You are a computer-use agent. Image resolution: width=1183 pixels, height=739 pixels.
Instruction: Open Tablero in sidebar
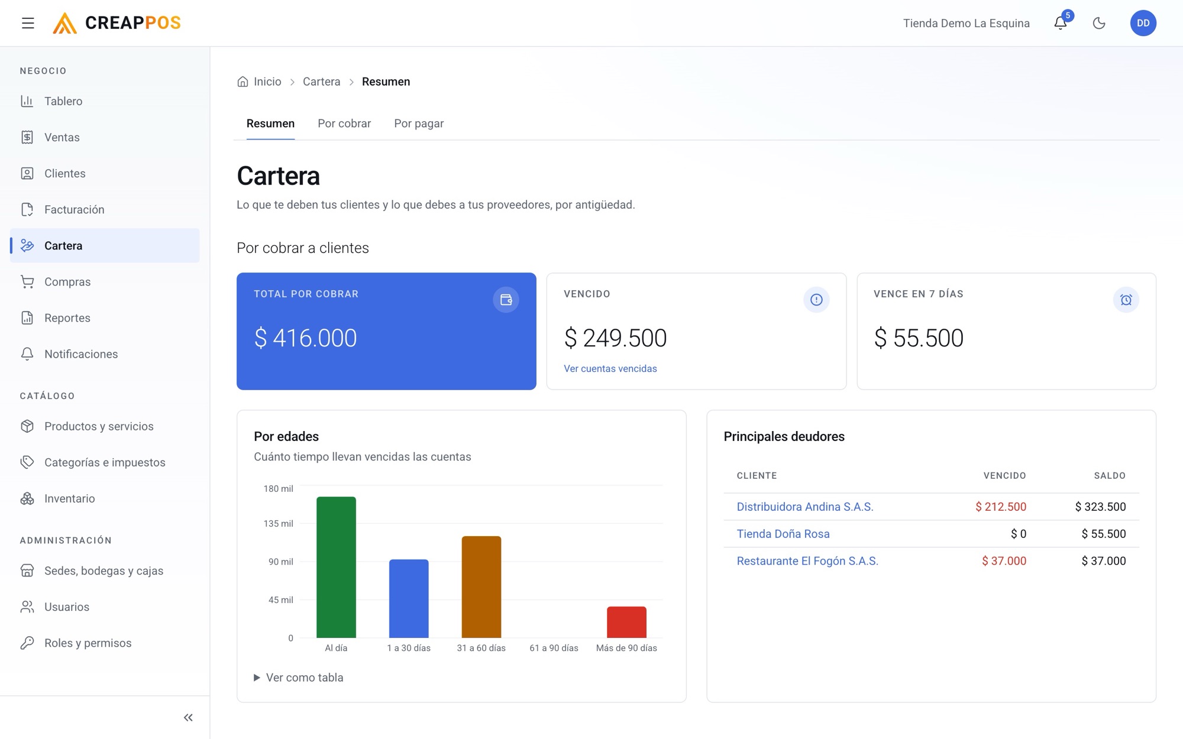pyautogui.click(x=105, y=101)
